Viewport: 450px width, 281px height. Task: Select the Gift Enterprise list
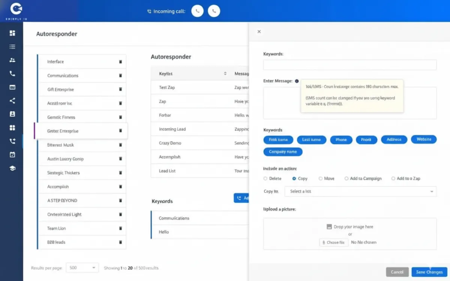pyautogui.click(x=82, y=90)
